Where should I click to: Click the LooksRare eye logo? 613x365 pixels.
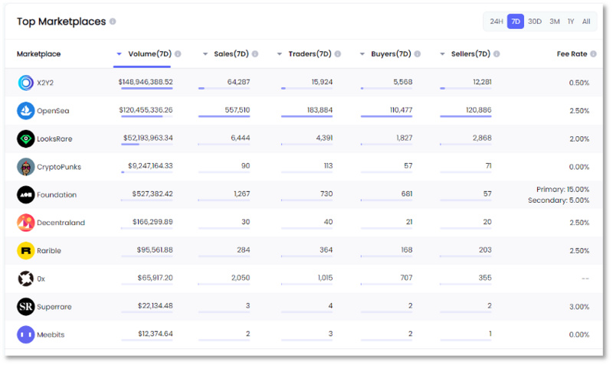pos(26,139)
